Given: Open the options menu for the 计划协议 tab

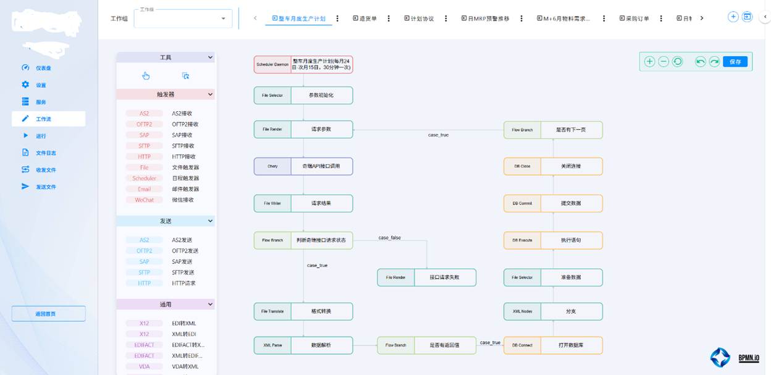Looking at the screenshot, I should (446, 19).
